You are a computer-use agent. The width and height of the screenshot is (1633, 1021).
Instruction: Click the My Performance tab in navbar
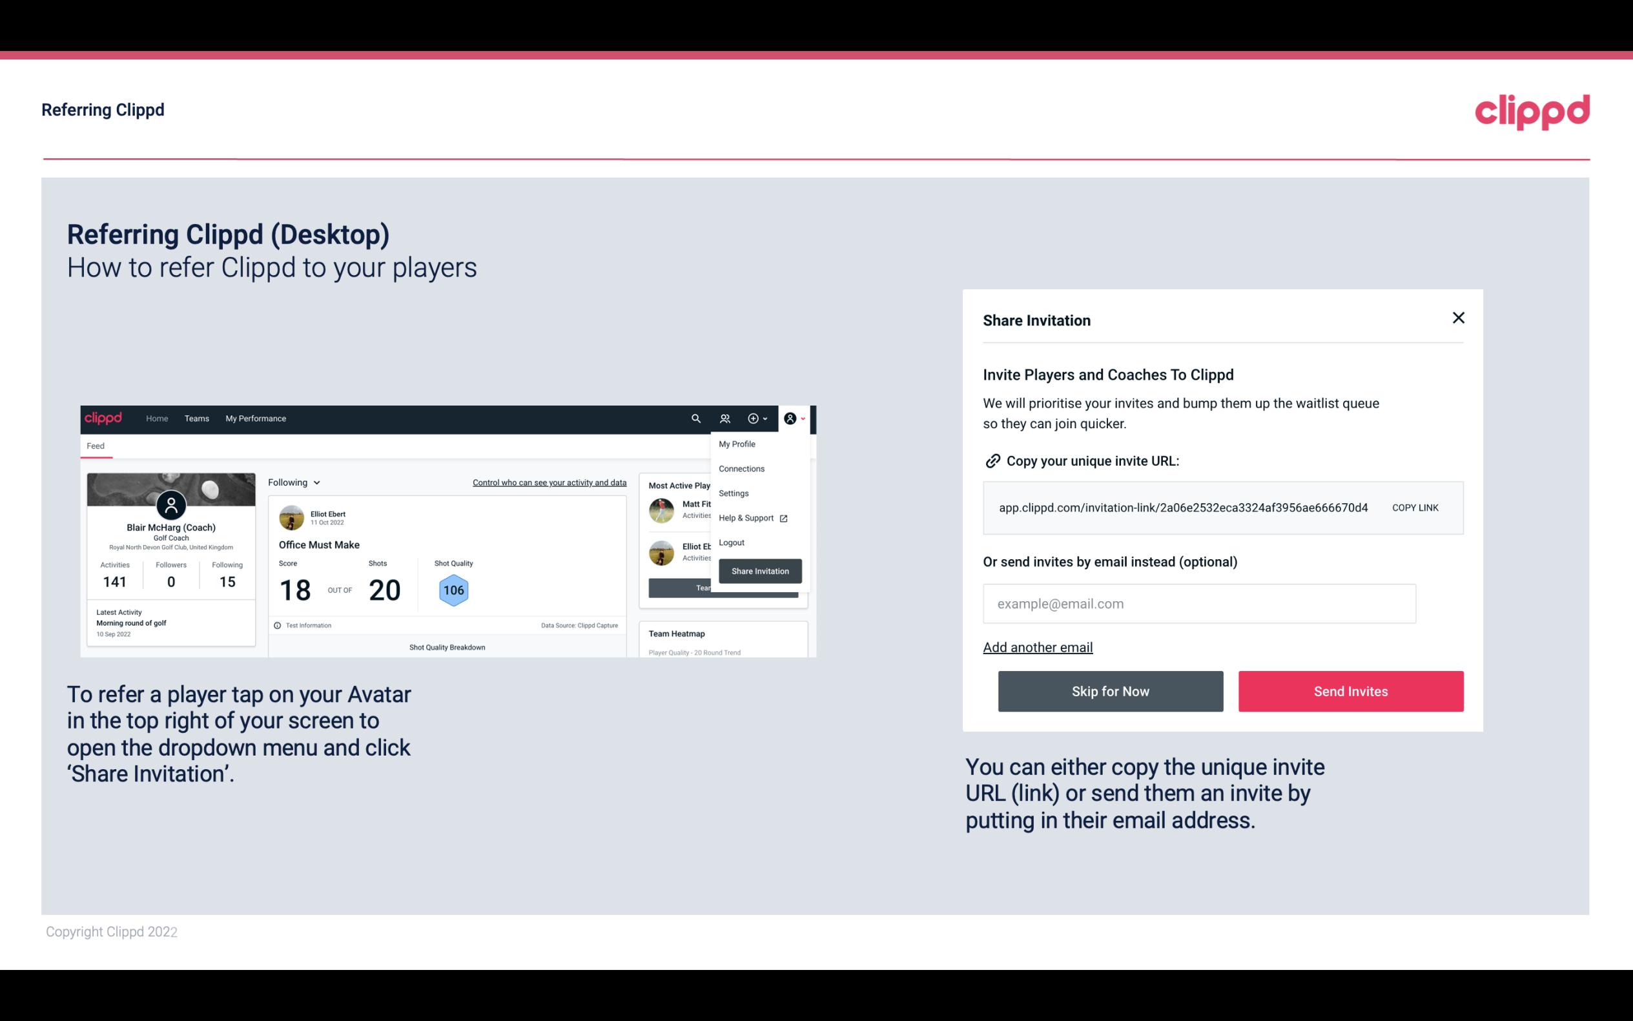click(255, 418)
